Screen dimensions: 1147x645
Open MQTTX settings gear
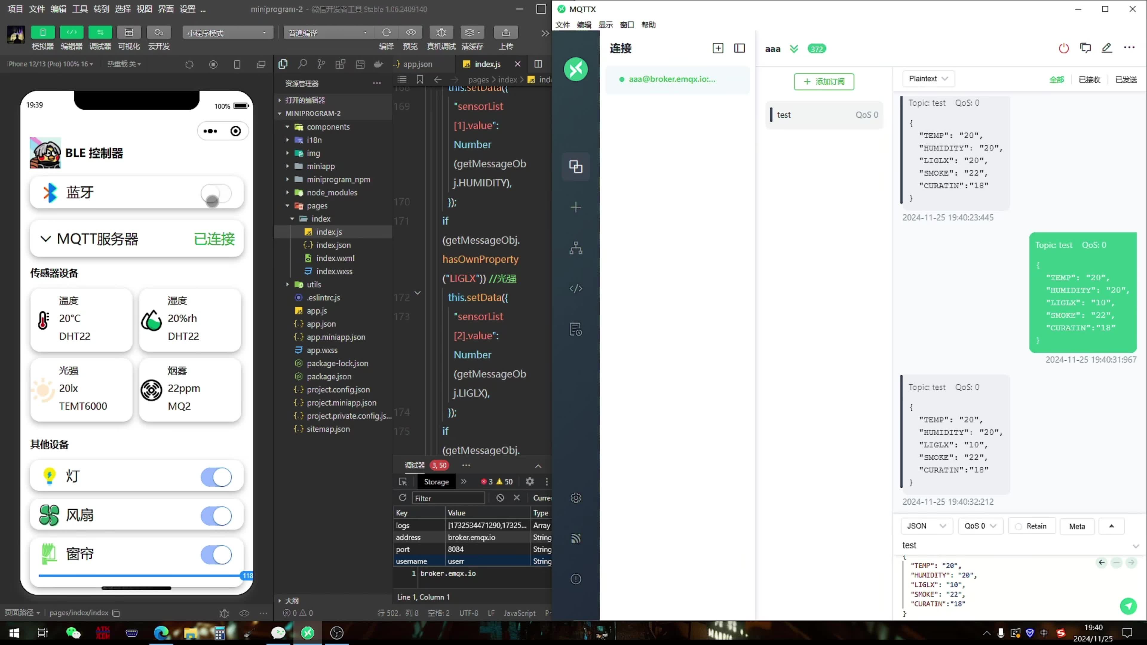click(x=576, y=498)
